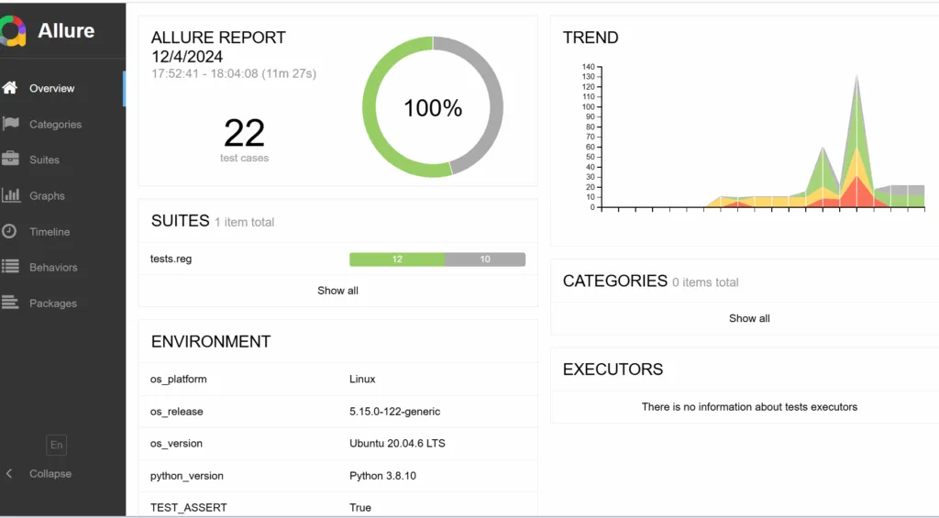The image size is (939, 518).
Task: Click the Overview home icon
Action: click(x=10, y=88)
